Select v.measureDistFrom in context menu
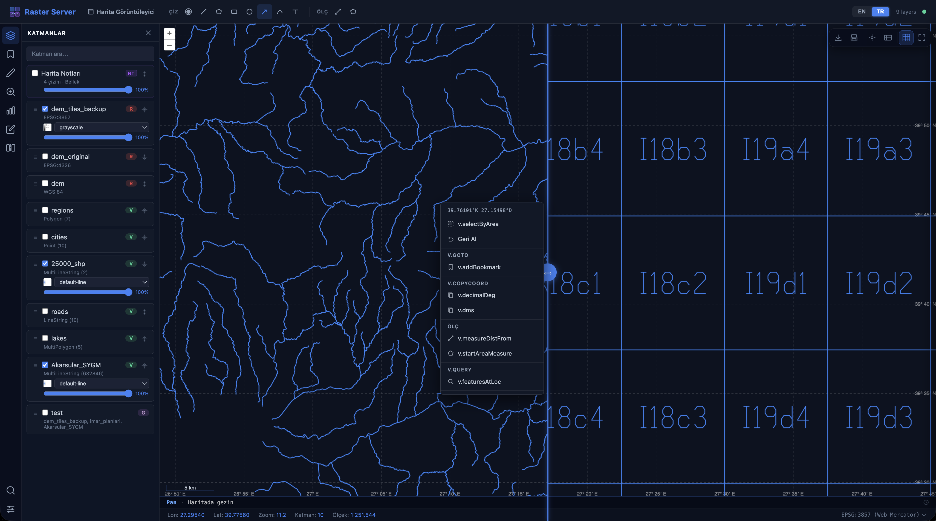936x521 pixels. click(484, 339)
